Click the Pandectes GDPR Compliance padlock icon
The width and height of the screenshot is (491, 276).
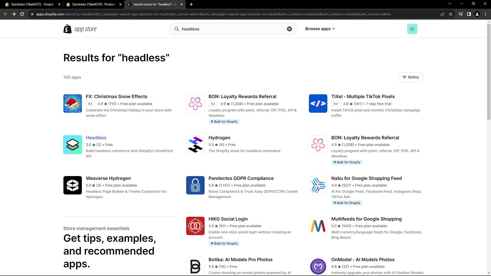195,185
